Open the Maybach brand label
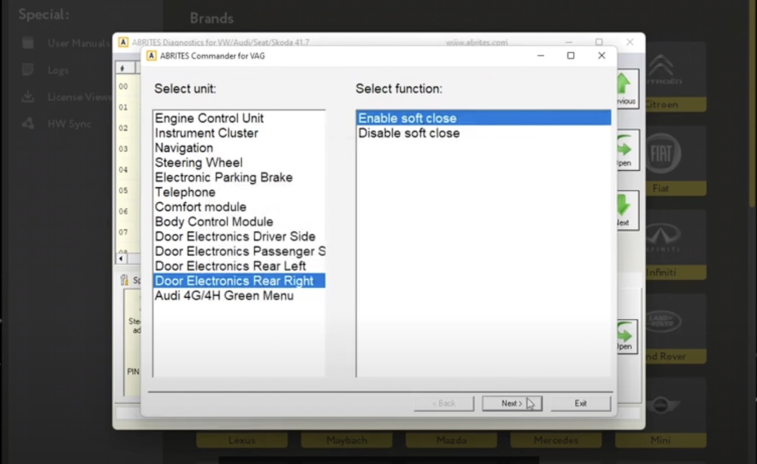757x464 pixels. point(347,440)
